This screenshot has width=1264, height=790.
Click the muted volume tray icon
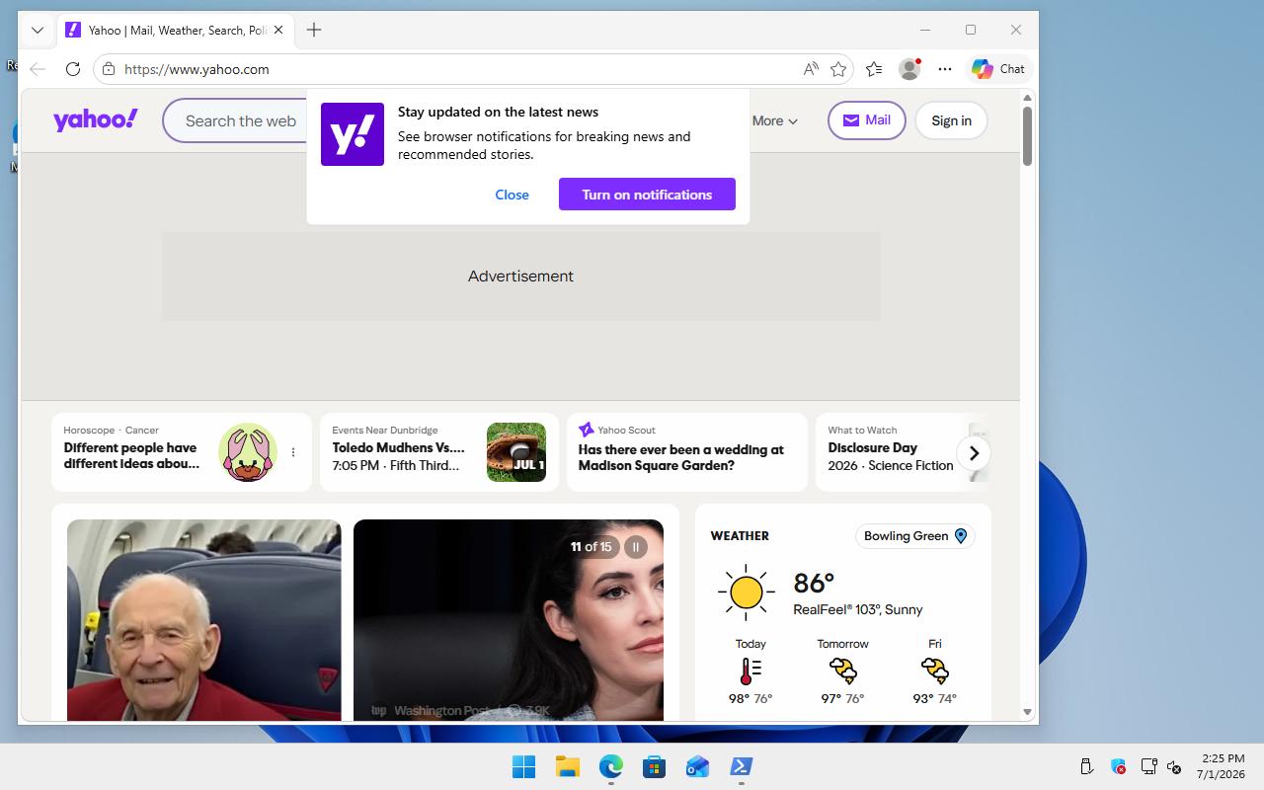(1174, 766)
